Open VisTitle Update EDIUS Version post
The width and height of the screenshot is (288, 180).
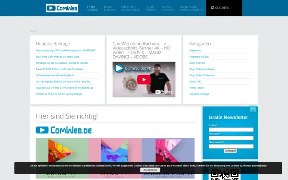coord(63,82)
